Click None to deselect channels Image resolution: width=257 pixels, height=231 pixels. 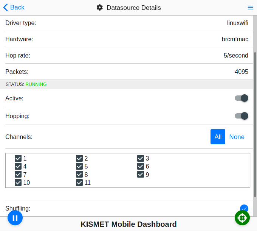click(x=237, y=137)
